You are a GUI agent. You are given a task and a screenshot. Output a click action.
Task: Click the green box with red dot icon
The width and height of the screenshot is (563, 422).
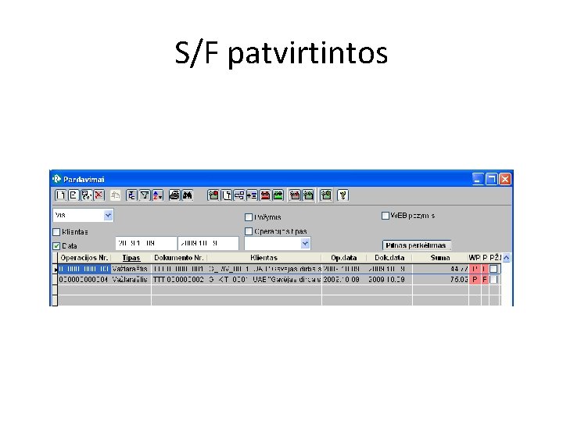click(x=213, y=195)
